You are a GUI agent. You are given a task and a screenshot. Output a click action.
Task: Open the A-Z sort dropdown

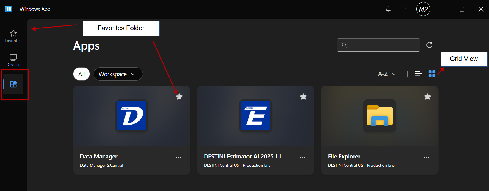pyautogui.click(x=387, y=74)
